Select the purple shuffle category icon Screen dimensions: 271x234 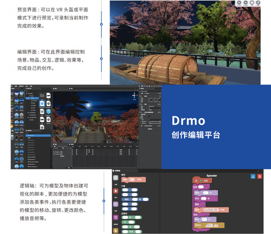(x=116, y=217)
